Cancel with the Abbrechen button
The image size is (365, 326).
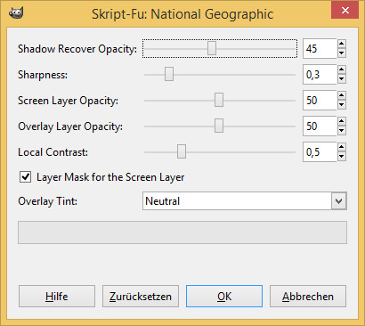pos(308,297)
